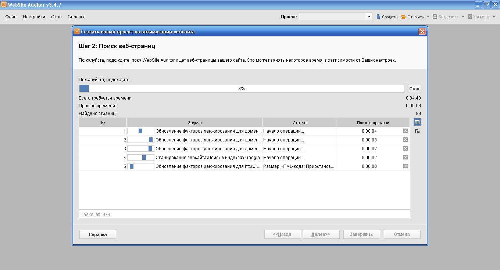Cancel task 4 Google search X icon
This screenshot has height=270, width=500.
tap(406, 157)
